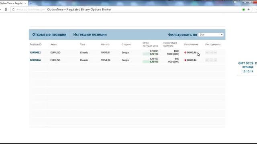Click the 'Инструменты' column header
Image resolution: width=257 pixels, height=144 pixels.
point(213,44)
